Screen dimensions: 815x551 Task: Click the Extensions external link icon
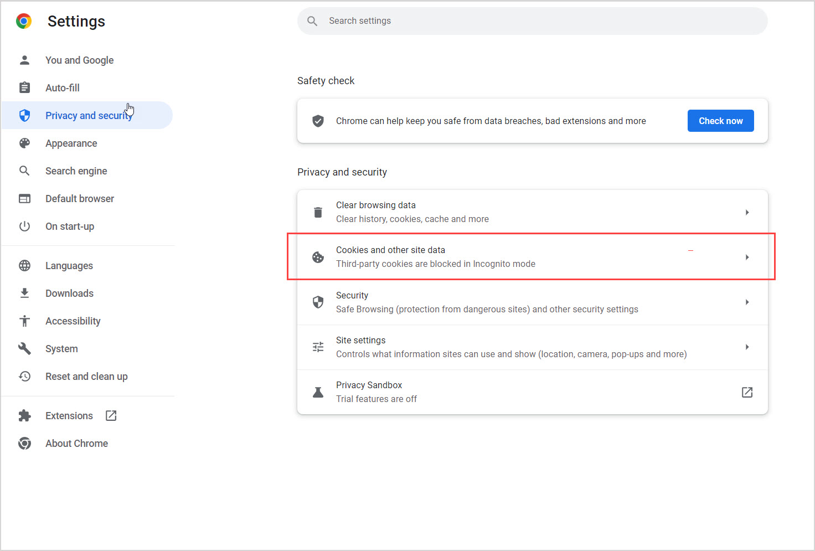[x=111, y=415]
